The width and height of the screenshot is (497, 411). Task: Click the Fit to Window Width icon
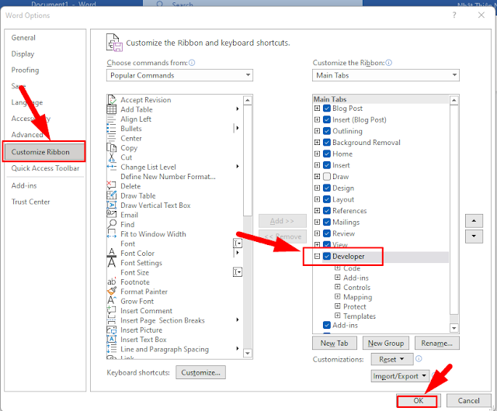pyautogui.click(x=112, y=234)
